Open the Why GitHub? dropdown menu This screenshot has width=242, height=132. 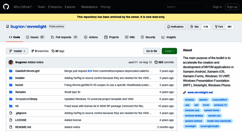(x=24, y=7)
